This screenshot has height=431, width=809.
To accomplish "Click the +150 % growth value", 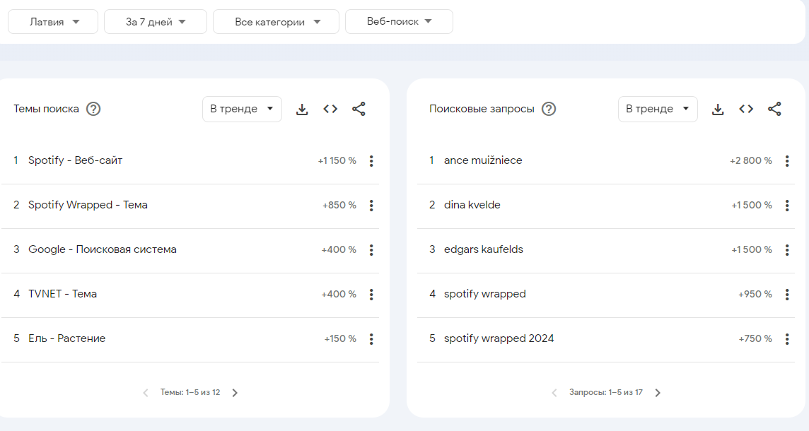I will (x=340, y=338).
